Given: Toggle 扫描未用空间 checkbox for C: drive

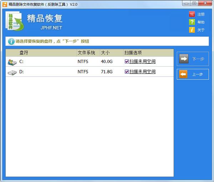Looking at the screenshot, I should [x=127, y=62].
